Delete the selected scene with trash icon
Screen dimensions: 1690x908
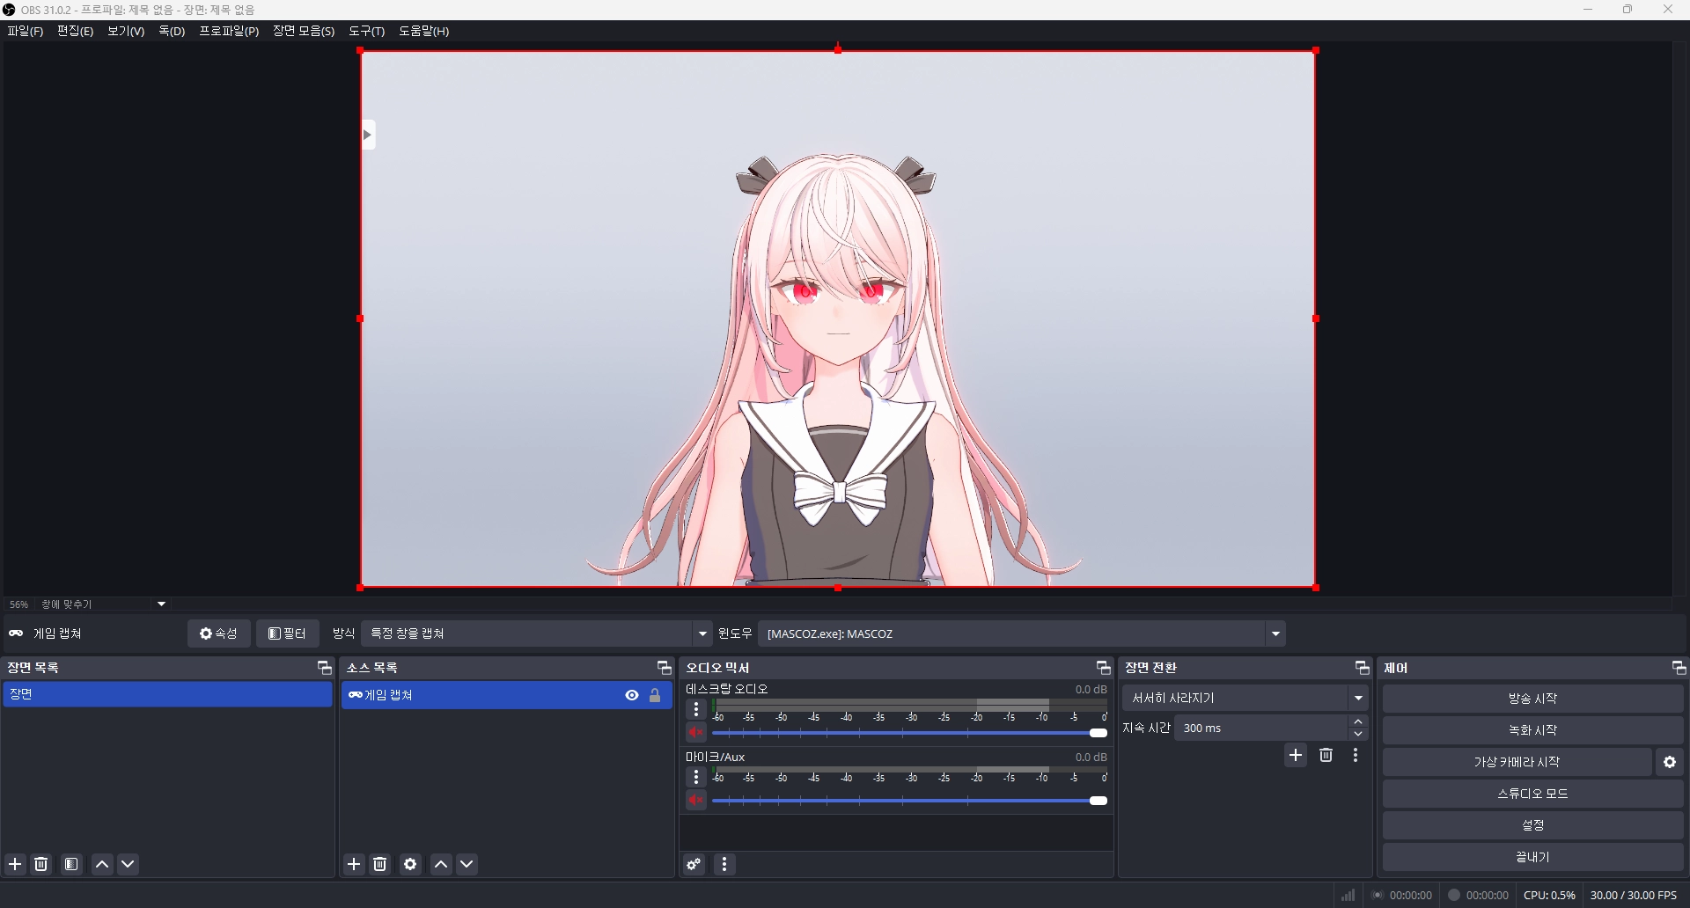pos(41,864)
